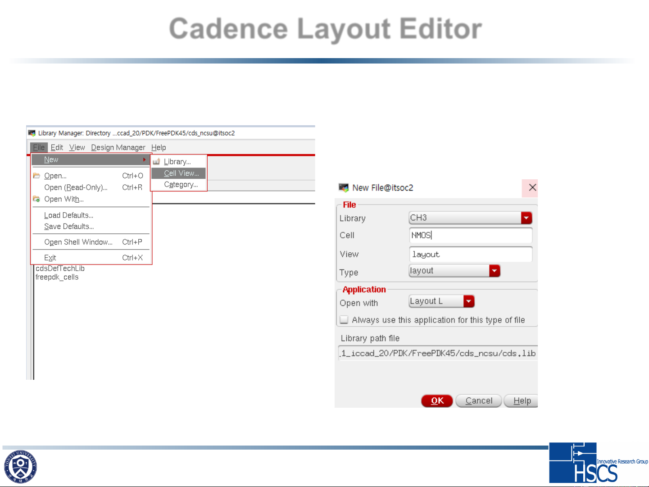Click the Open With icon in File menu
The height and width of the screenshot is (487, 649).
point(36,199)
